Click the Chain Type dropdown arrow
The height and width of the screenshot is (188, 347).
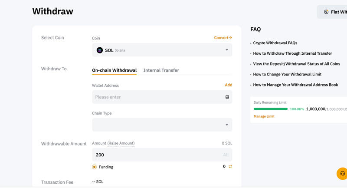pyautogui.click(x=227, y=125)
